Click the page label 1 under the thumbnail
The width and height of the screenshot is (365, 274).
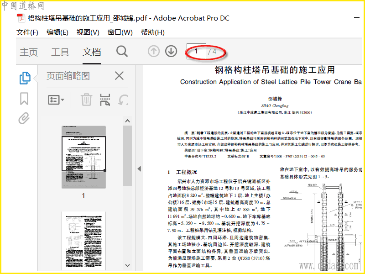tap(83, 196)
